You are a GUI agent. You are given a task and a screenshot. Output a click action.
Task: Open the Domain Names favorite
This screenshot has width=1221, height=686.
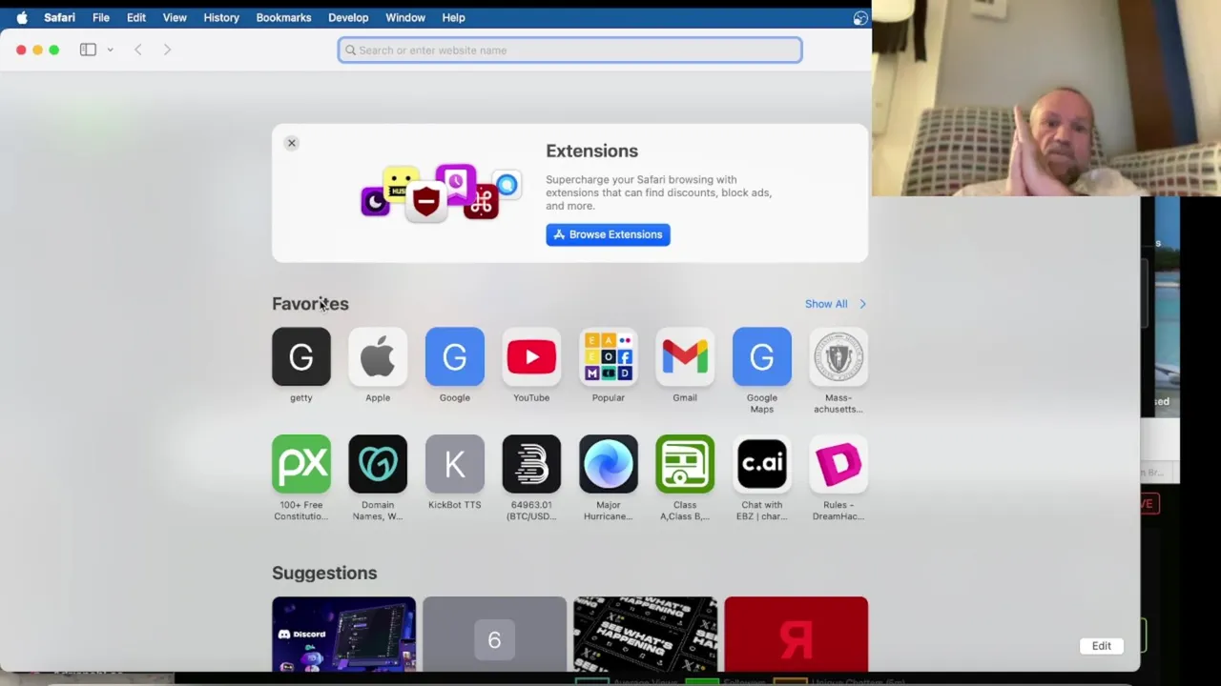coord(378,464)
